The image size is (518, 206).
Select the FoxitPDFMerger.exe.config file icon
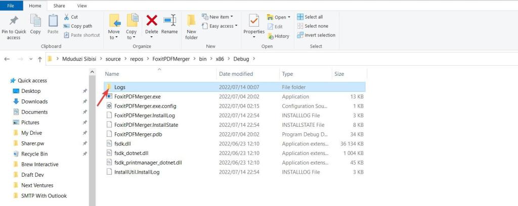pyautogui.click(x=109, y=106)
